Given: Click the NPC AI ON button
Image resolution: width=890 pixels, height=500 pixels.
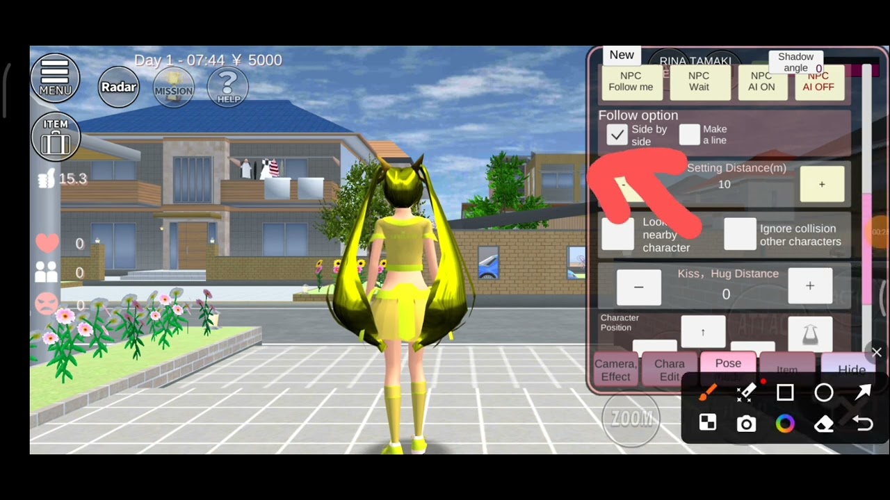Looking at the screenshot, I should click(x=761, y=83).
